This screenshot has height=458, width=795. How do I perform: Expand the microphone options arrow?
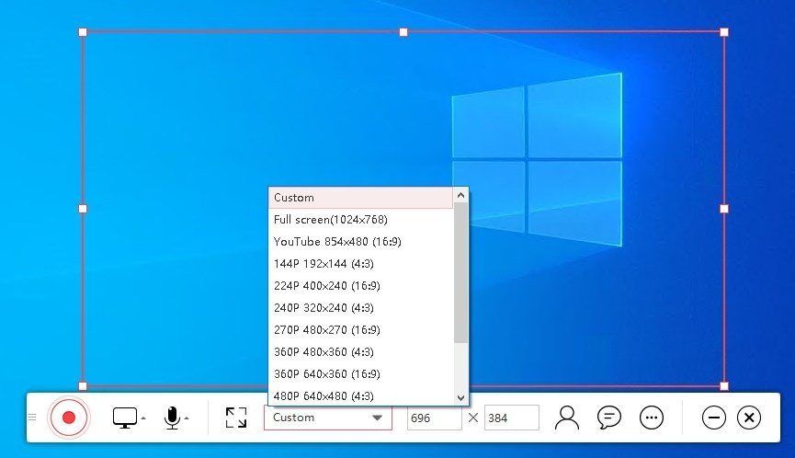[187, 418]
